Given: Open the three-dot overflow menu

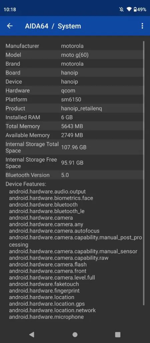Looking at the screenshot, I should pyautogui.click(x=142, y=26).
